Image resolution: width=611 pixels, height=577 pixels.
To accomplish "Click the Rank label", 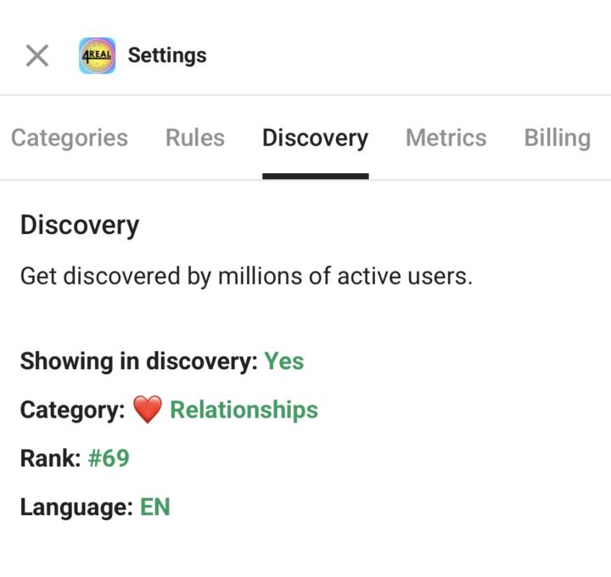I will (51, 459).
